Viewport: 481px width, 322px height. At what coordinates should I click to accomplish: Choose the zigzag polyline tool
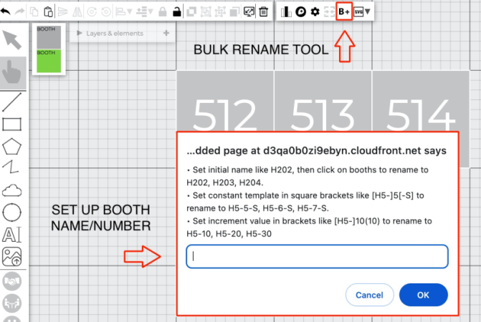pyautogui.click(x=11, y=167)
